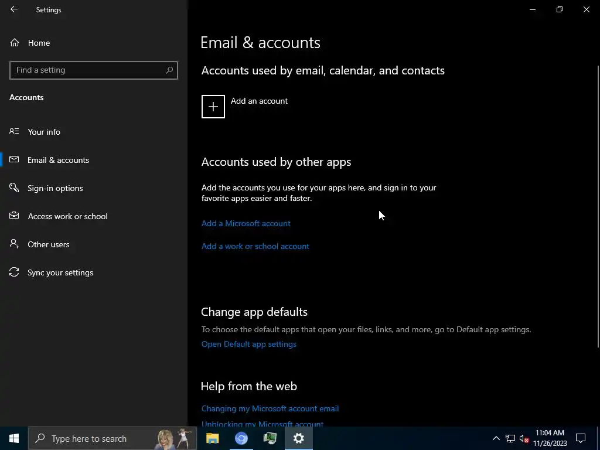Open Settings Home
The image size is (600, 450).
[39, 43]
